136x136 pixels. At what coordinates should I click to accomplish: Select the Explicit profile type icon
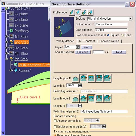(72, 13)
